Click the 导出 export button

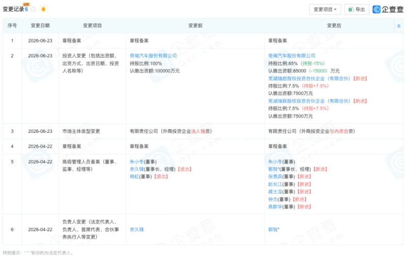pyautogui.click(x=357, y=10)
